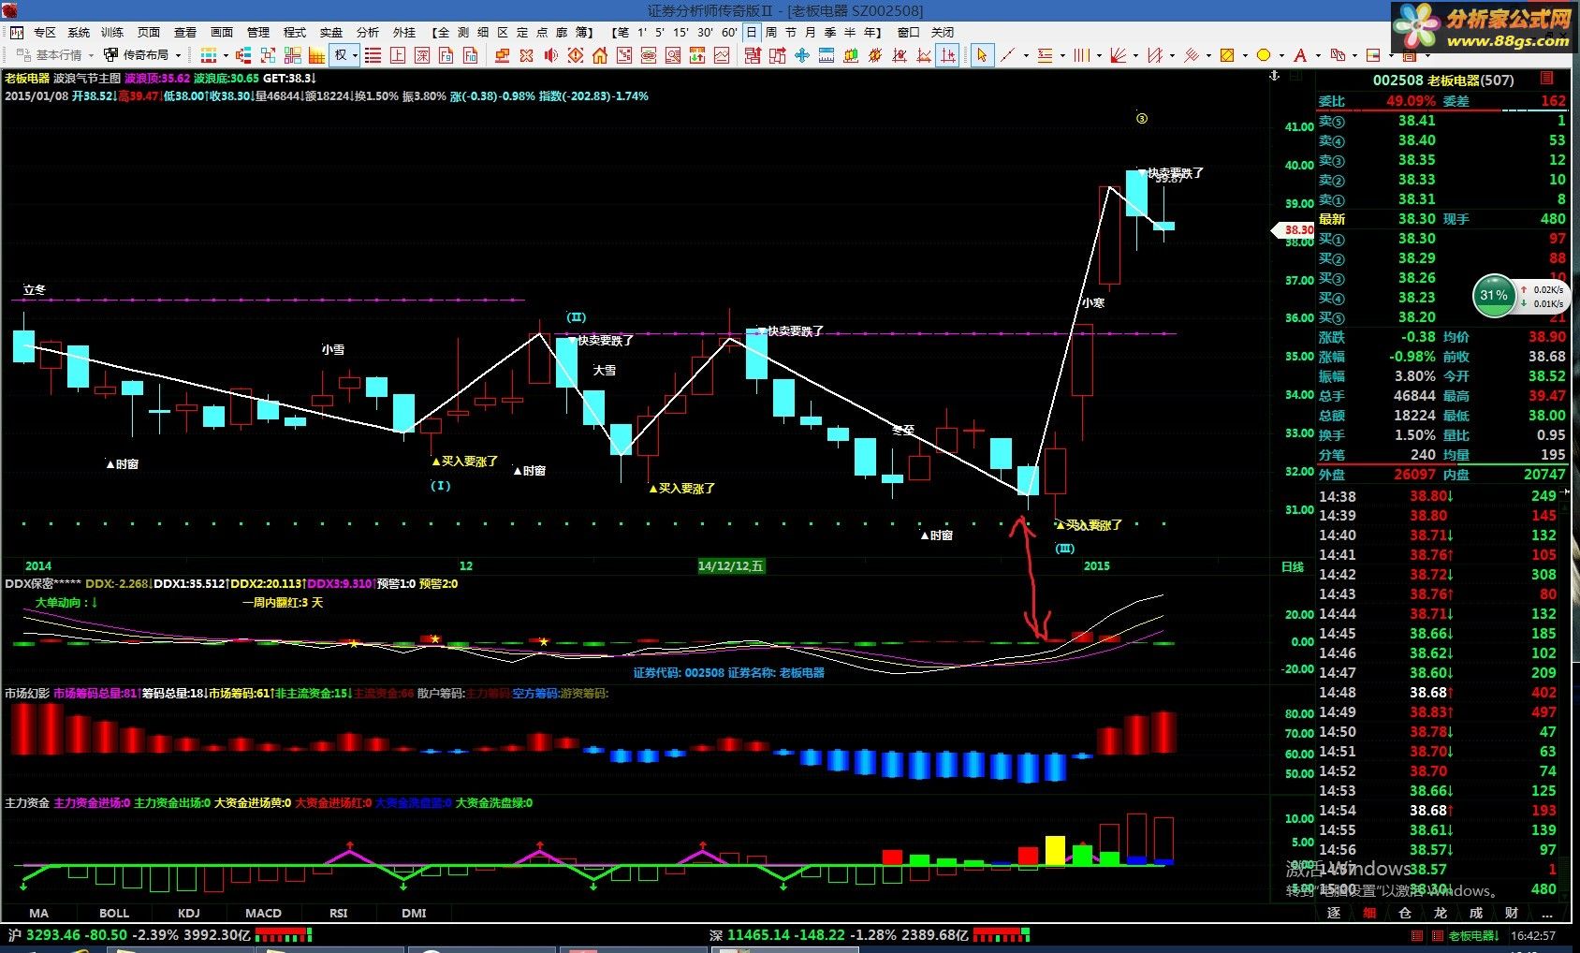Open the 权 adjustment dropdown

tap(344, 55)
